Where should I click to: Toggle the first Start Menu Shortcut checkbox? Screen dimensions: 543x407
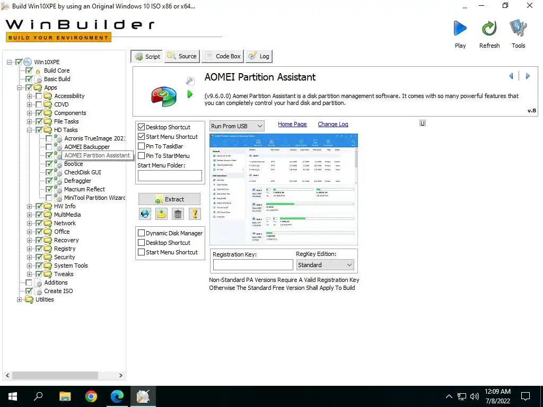pos(141,137)
